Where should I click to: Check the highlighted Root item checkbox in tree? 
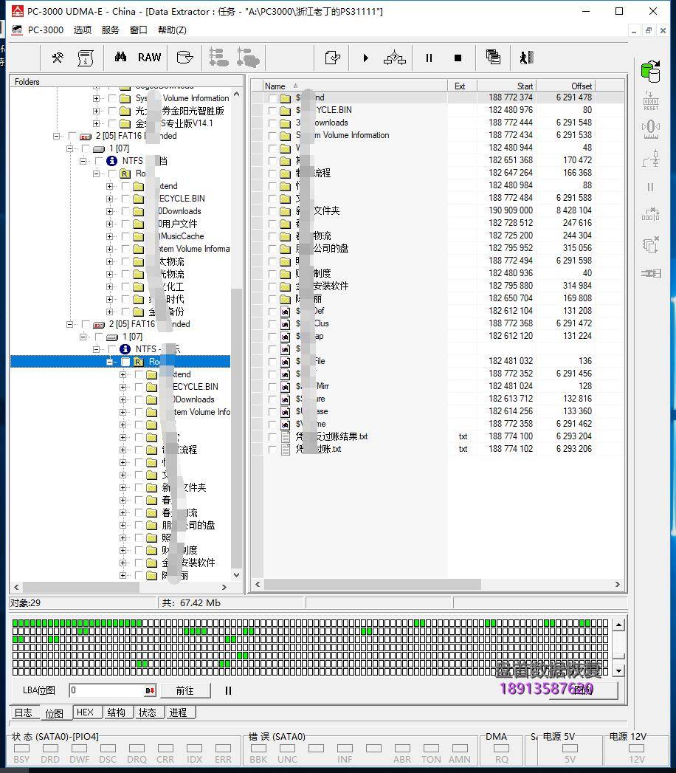(x=124, y=362)
